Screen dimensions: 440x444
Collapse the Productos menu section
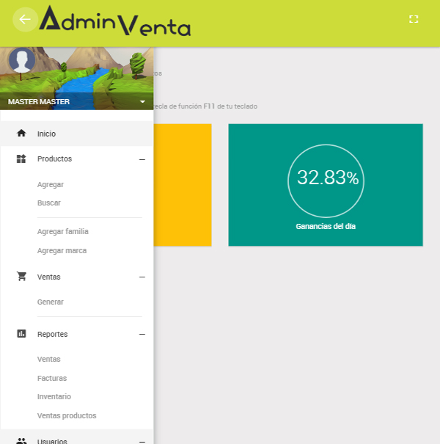(x=142, y=159)
